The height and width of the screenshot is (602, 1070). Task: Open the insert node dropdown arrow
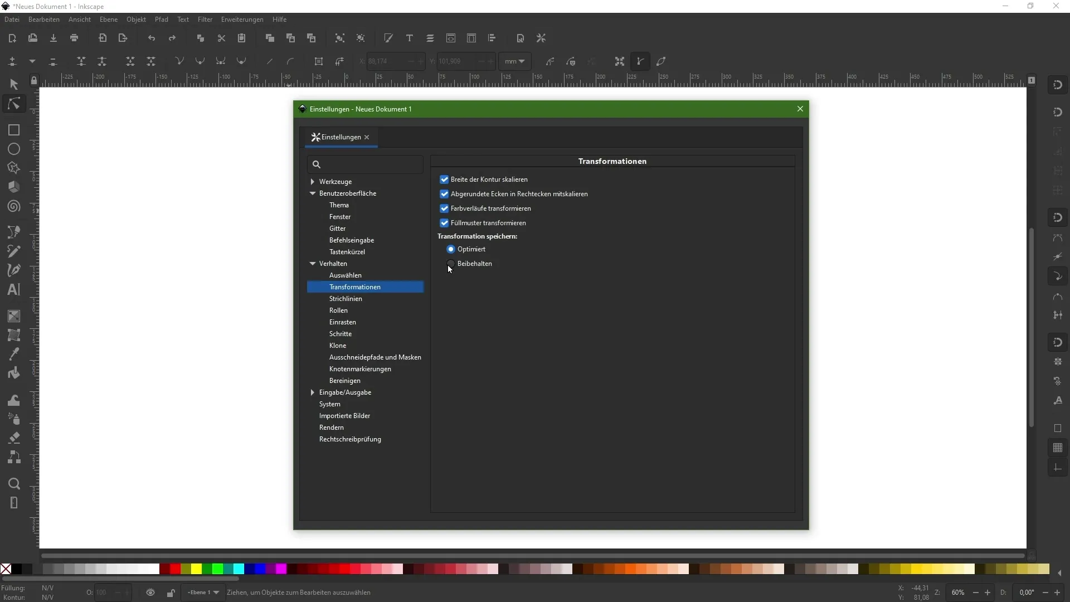click(x=32, y=61)
